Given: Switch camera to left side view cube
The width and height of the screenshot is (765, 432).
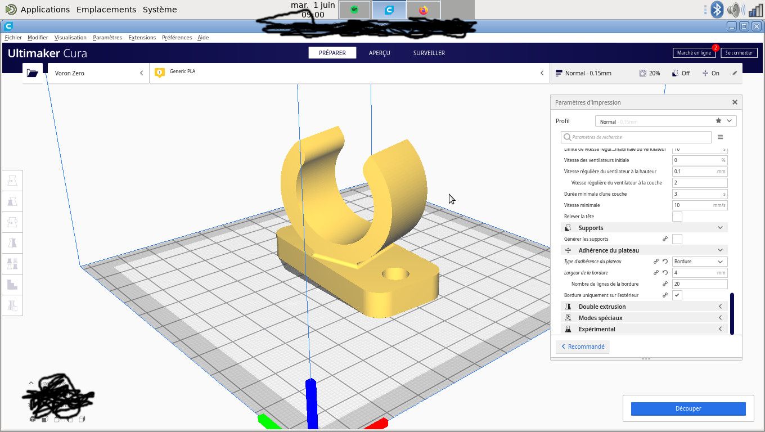Looking at the screenshot, I should click(x=70, y=419).
